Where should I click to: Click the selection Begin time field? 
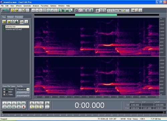(136, 105)
